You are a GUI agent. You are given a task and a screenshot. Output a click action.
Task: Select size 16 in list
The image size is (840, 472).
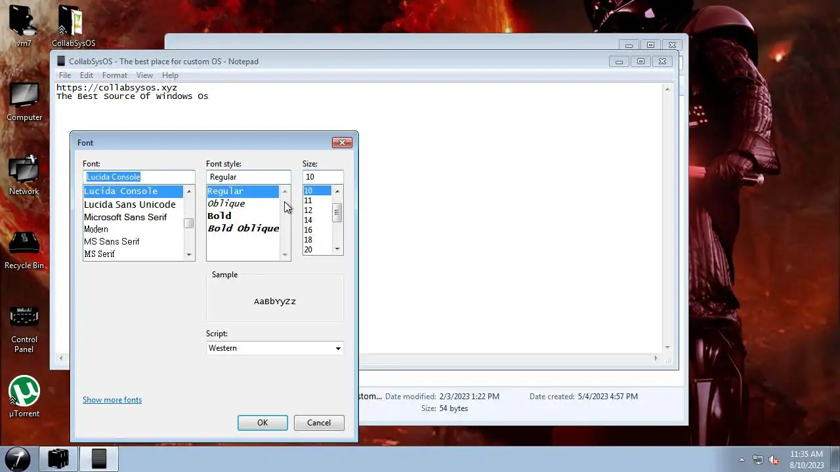317,230
